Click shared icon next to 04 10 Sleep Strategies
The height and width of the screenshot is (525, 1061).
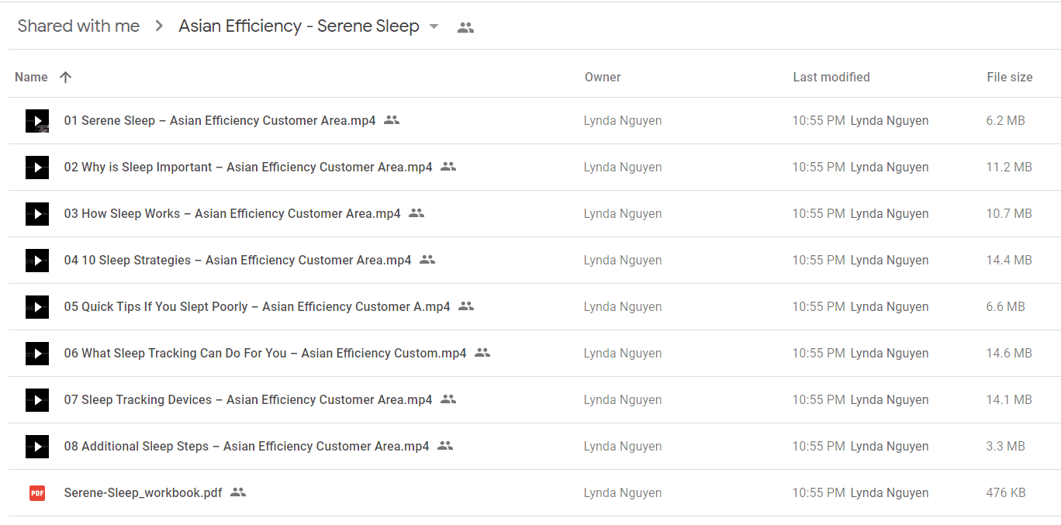click(x=427, y=260)
